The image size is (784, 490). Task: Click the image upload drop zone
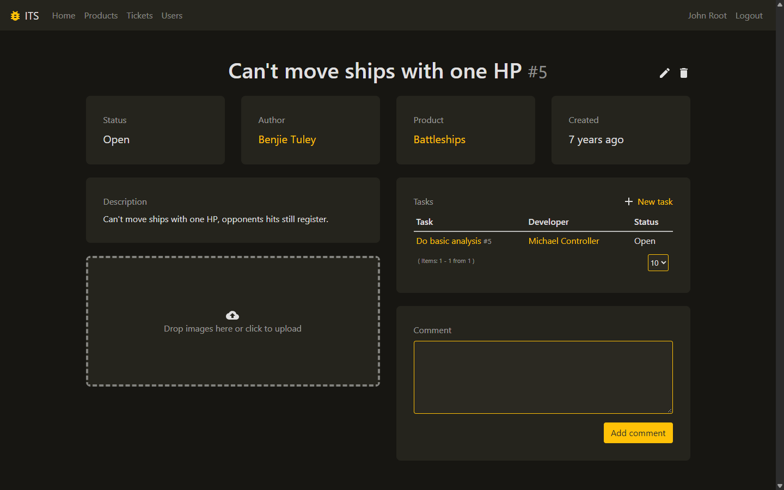(x=233, y=321)
